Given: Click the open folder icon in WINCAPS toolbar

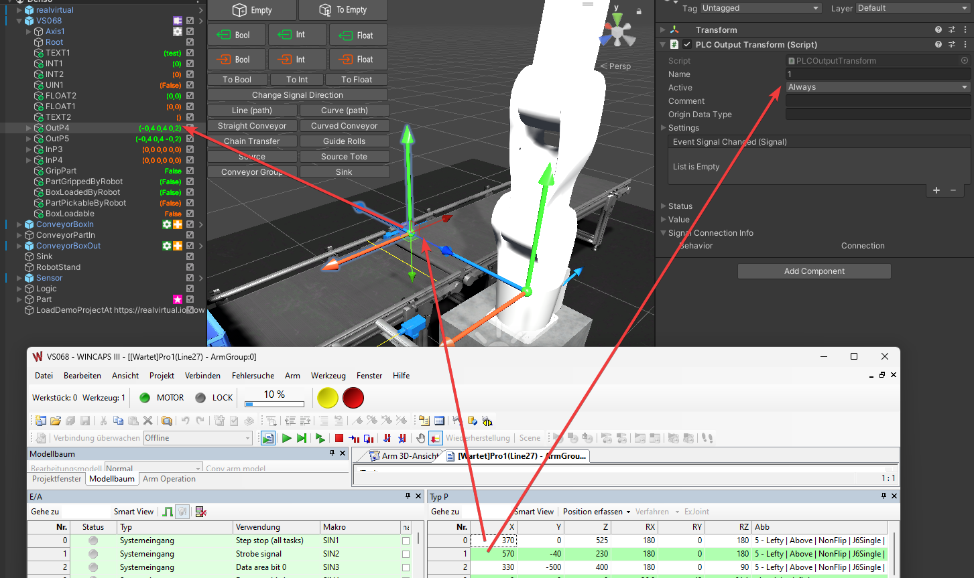Looking at the screenshot, I should (x=56, y=421).
